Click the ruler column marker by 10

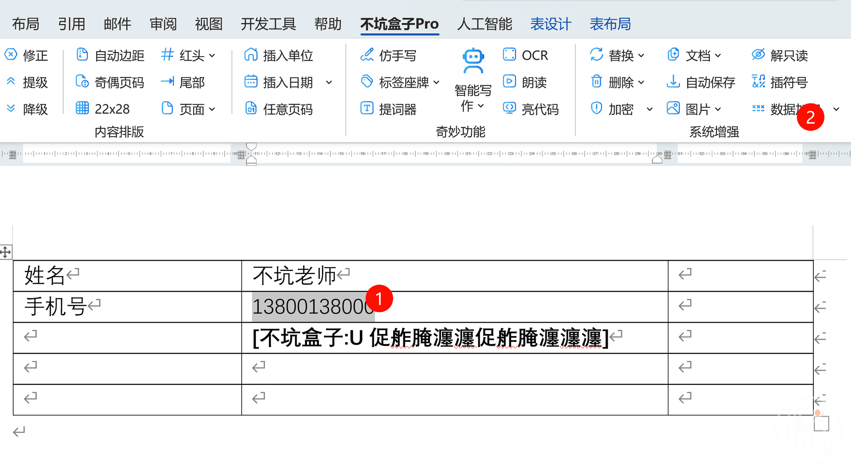coord(241,154)
